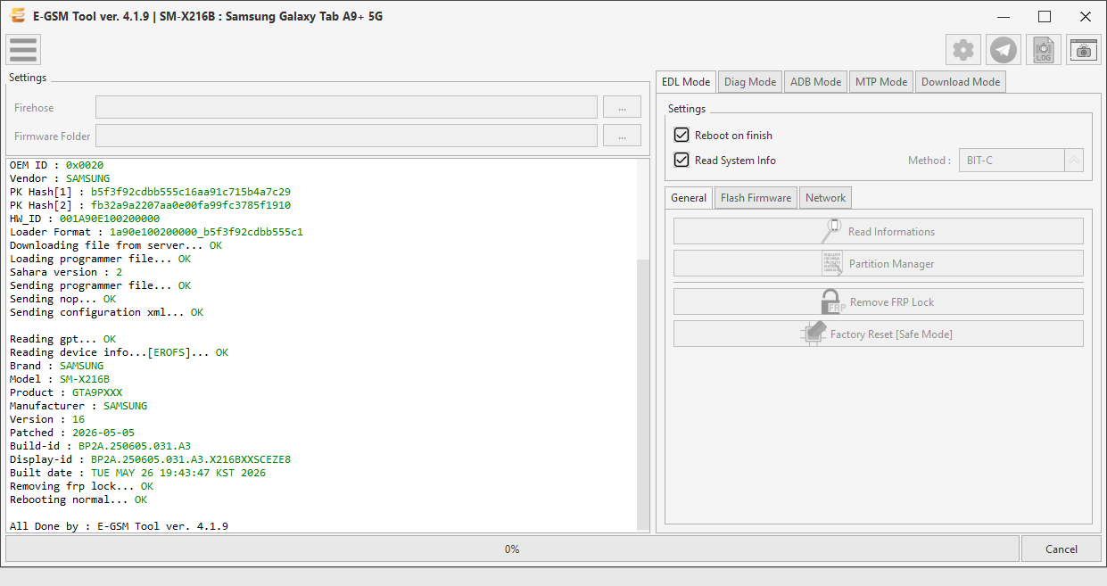
Task: Click the 'Build-id' log line
Action: [x=100, y=446]
